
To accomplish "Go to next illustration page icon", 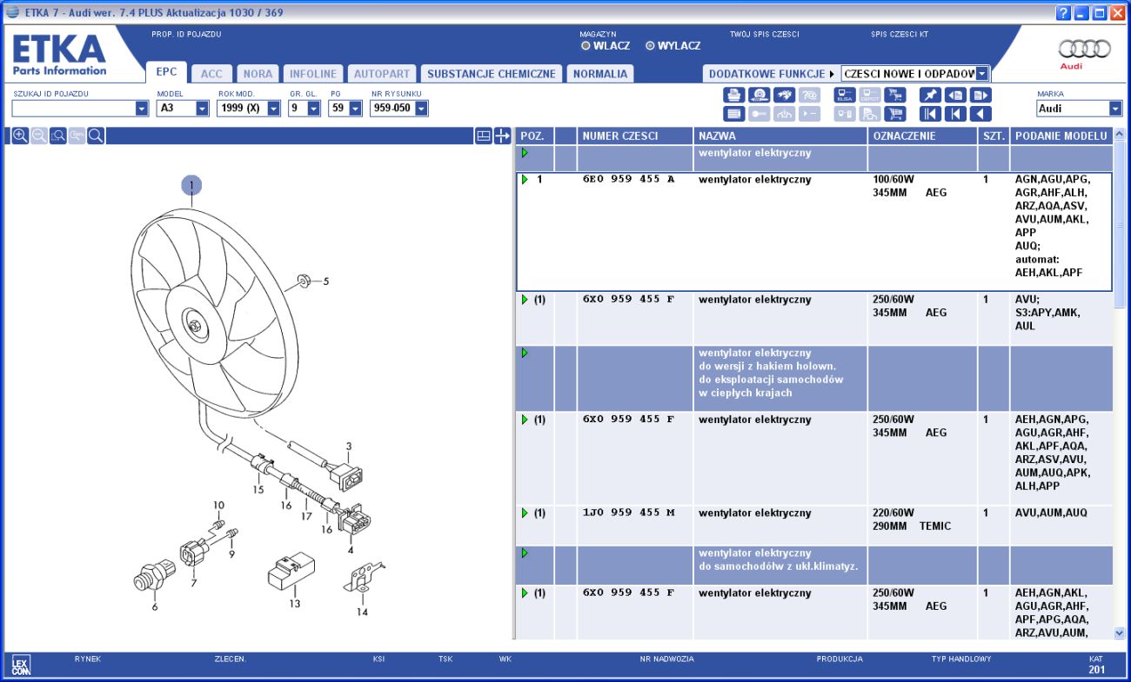I will tap(980, 95).
